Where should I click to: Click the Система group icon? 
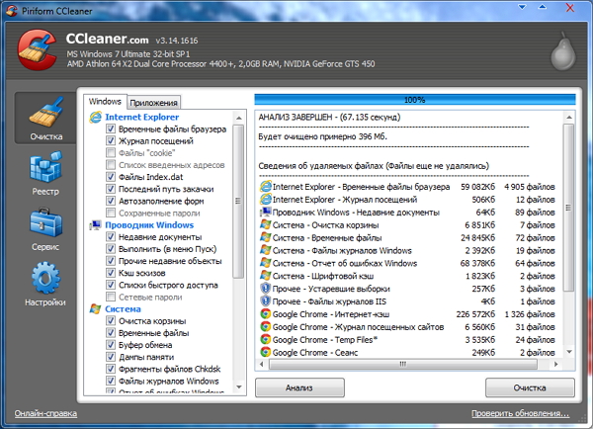point(95,309)
